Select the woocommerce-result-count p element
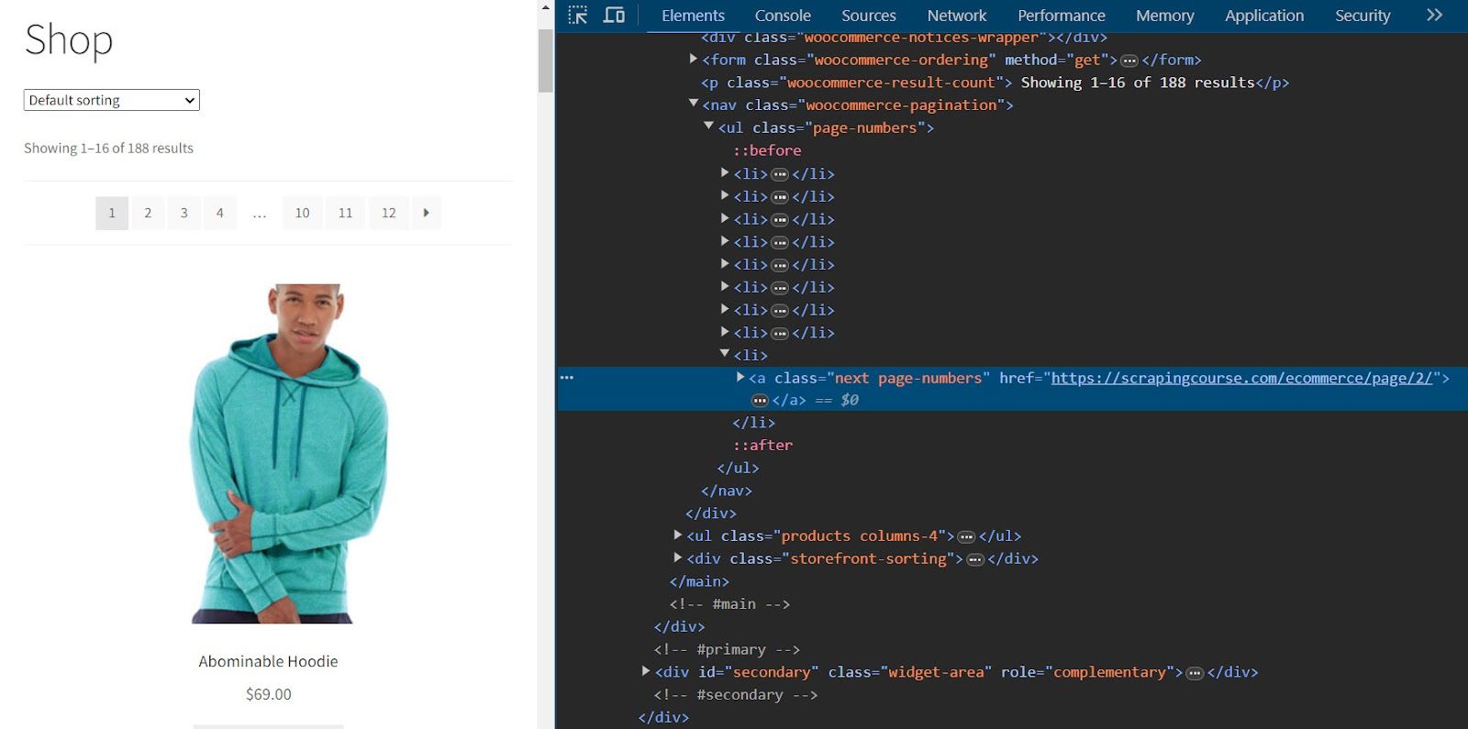 pyautogui.click(x=995, y=83)
